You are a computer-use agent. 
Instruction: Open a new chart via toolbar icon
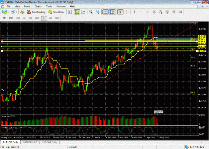tap(4, 12)
